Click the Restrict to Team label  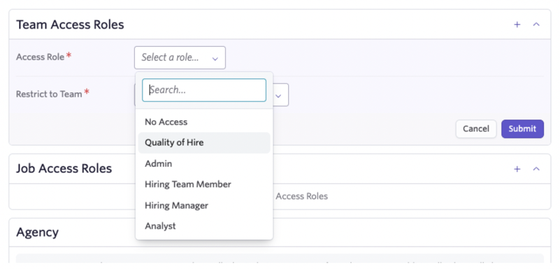(x=49, y=94)
